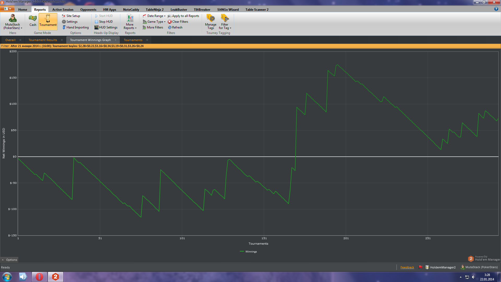Open Opera from the Windows taskbar
The height and width of the screenshot is (282, 501).
pyautogui.click(x=39, y=277)
